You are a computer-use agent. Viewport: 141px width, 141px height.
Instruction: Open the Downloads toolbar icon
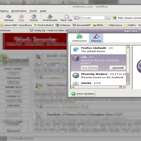[x=50, y=18]
